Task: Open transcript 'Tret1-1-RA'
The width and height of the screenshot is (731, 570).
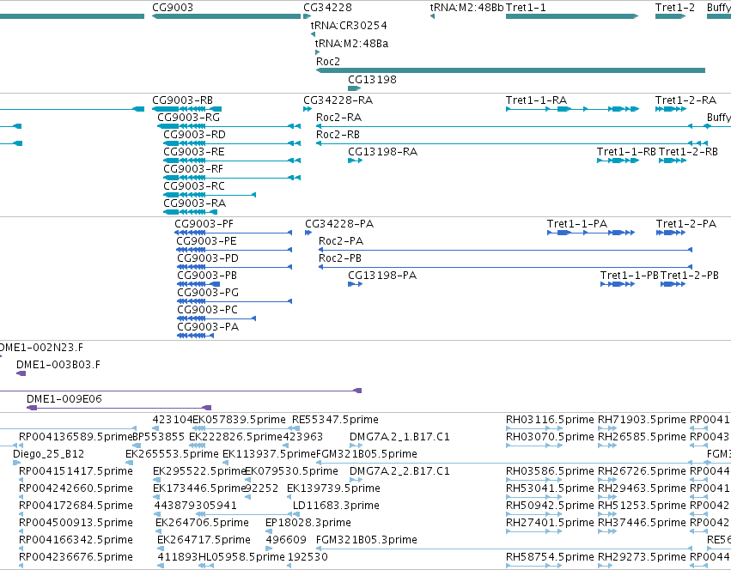Action: point(536,100)
